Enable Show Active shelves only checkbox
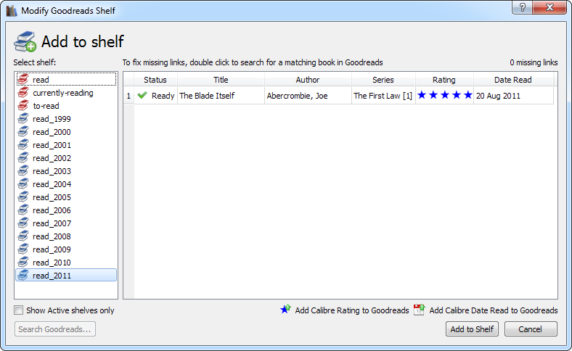The image size is (572, 351). [x=18, y=310]
